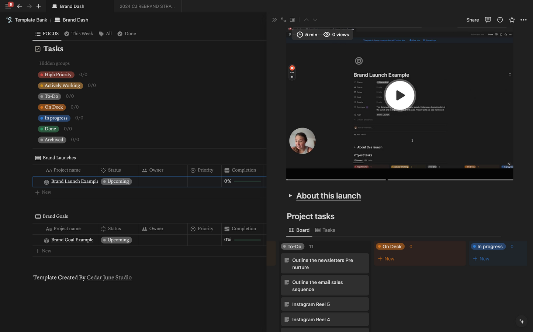Image resolution: width=533 pixels, height=332 pixels.
Task: Show the Actively Working hidden group
Action: [x=60, y=85]
